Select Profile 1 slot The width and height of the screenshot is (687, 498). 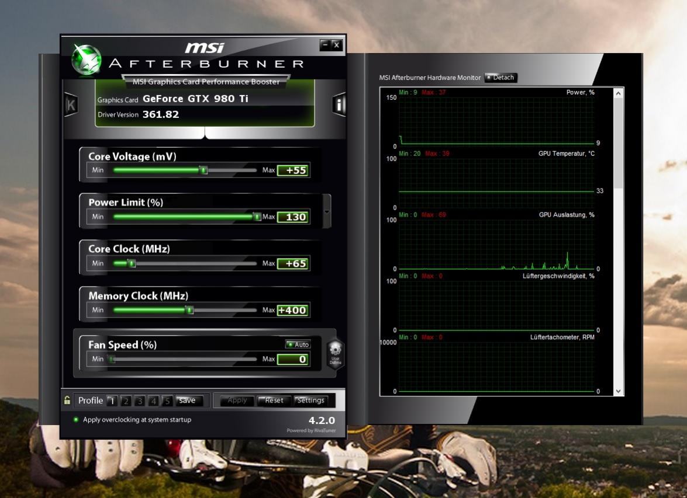112,401
